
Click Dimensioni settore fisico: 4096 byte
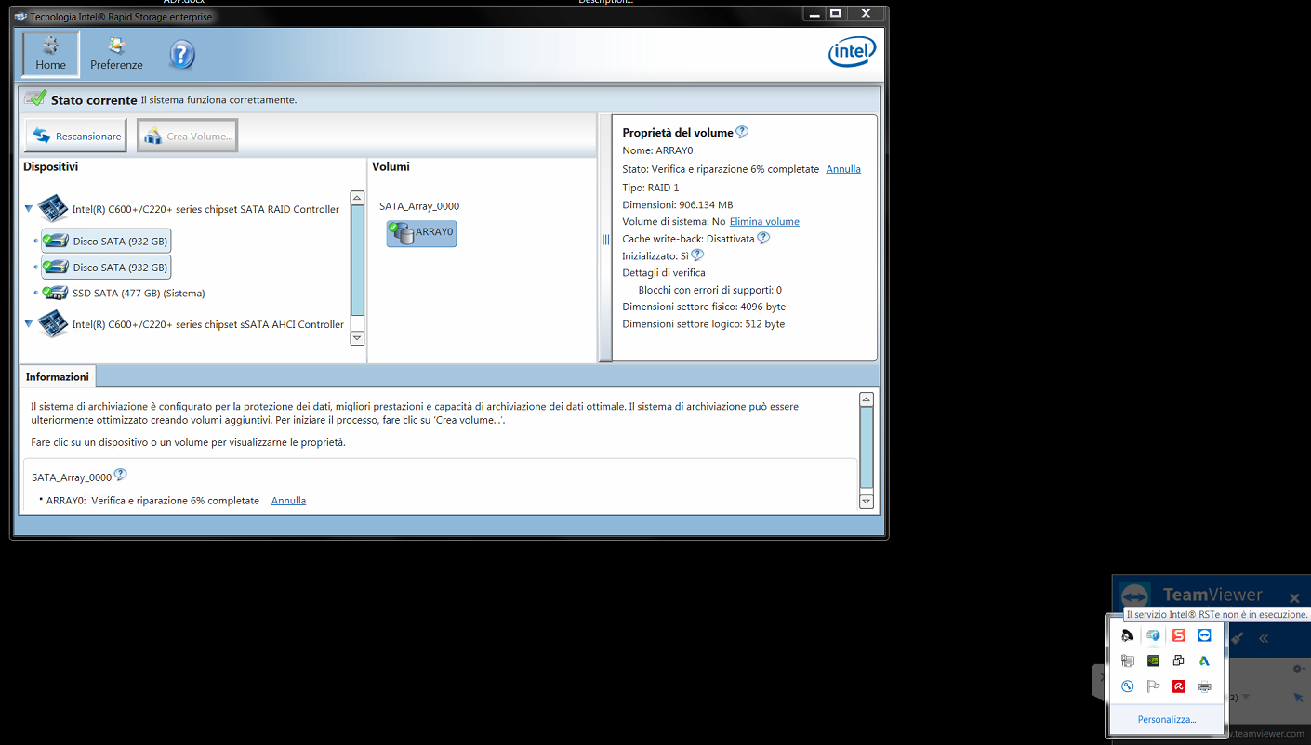click(704, 307)
